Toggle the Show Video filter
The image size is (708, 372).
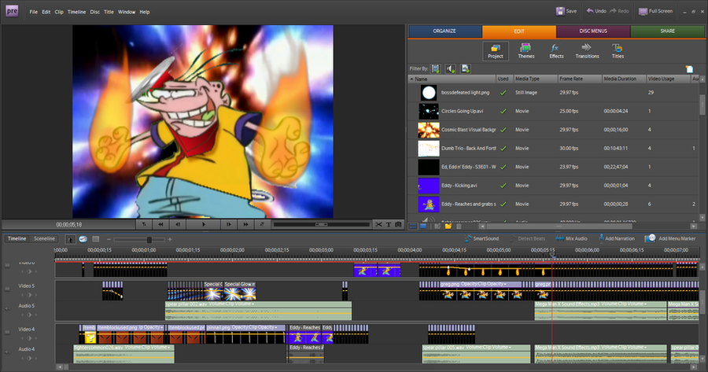[435, 69]
